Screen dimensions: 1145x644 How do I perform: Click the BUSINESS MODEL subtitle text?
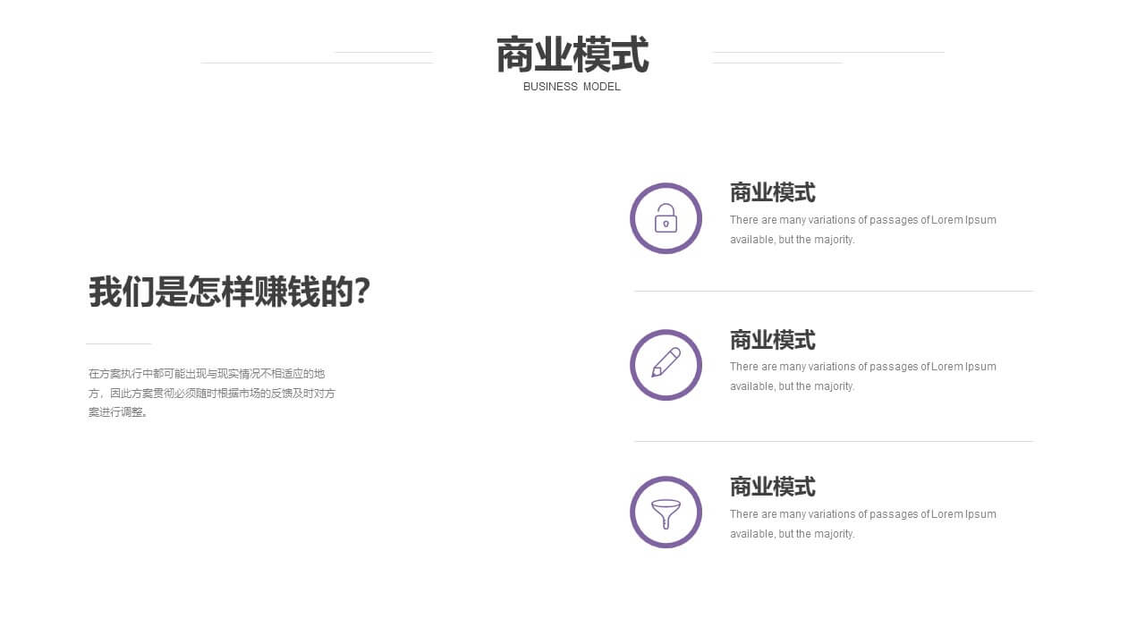pyautogui.click(x=572, y=87)
